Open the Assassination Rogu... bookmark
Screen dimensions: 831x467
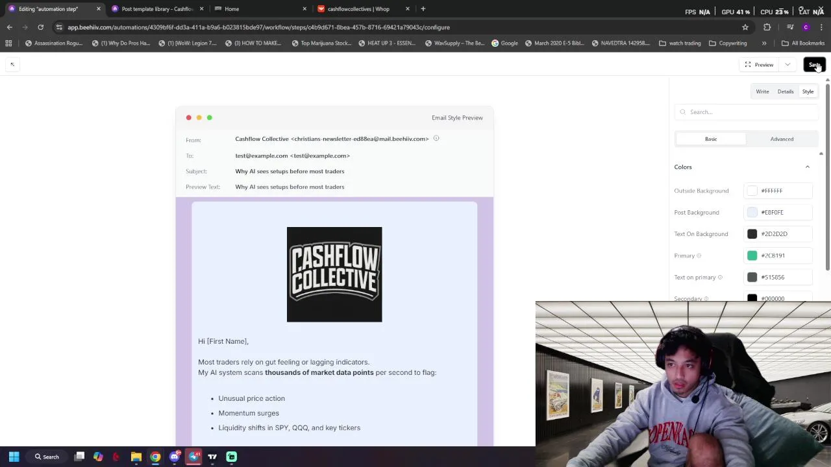pyautogui.click(x=53, y=43)
